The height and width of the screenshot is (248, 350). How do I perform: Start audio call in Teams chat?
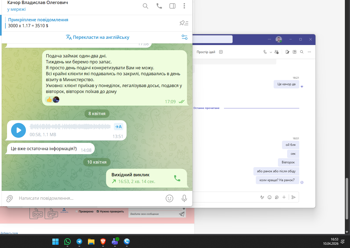tap(265, 52)
